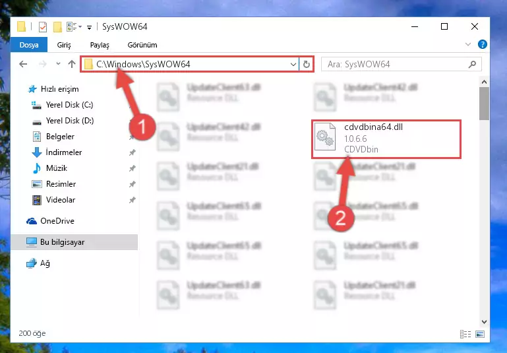Open Yerel Disk (D:) in sidebar
This screenshot has height=353, width=507.
pyautogui.click(x=69, y=121)
